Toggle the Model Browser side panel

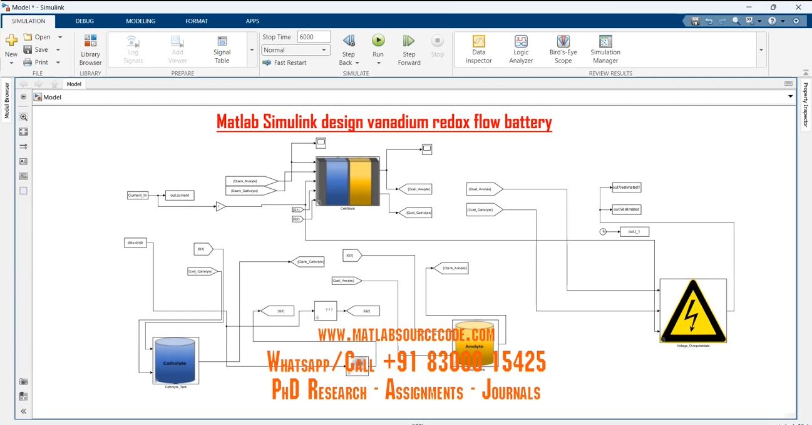pyautogui.click(x=7, y=101)
